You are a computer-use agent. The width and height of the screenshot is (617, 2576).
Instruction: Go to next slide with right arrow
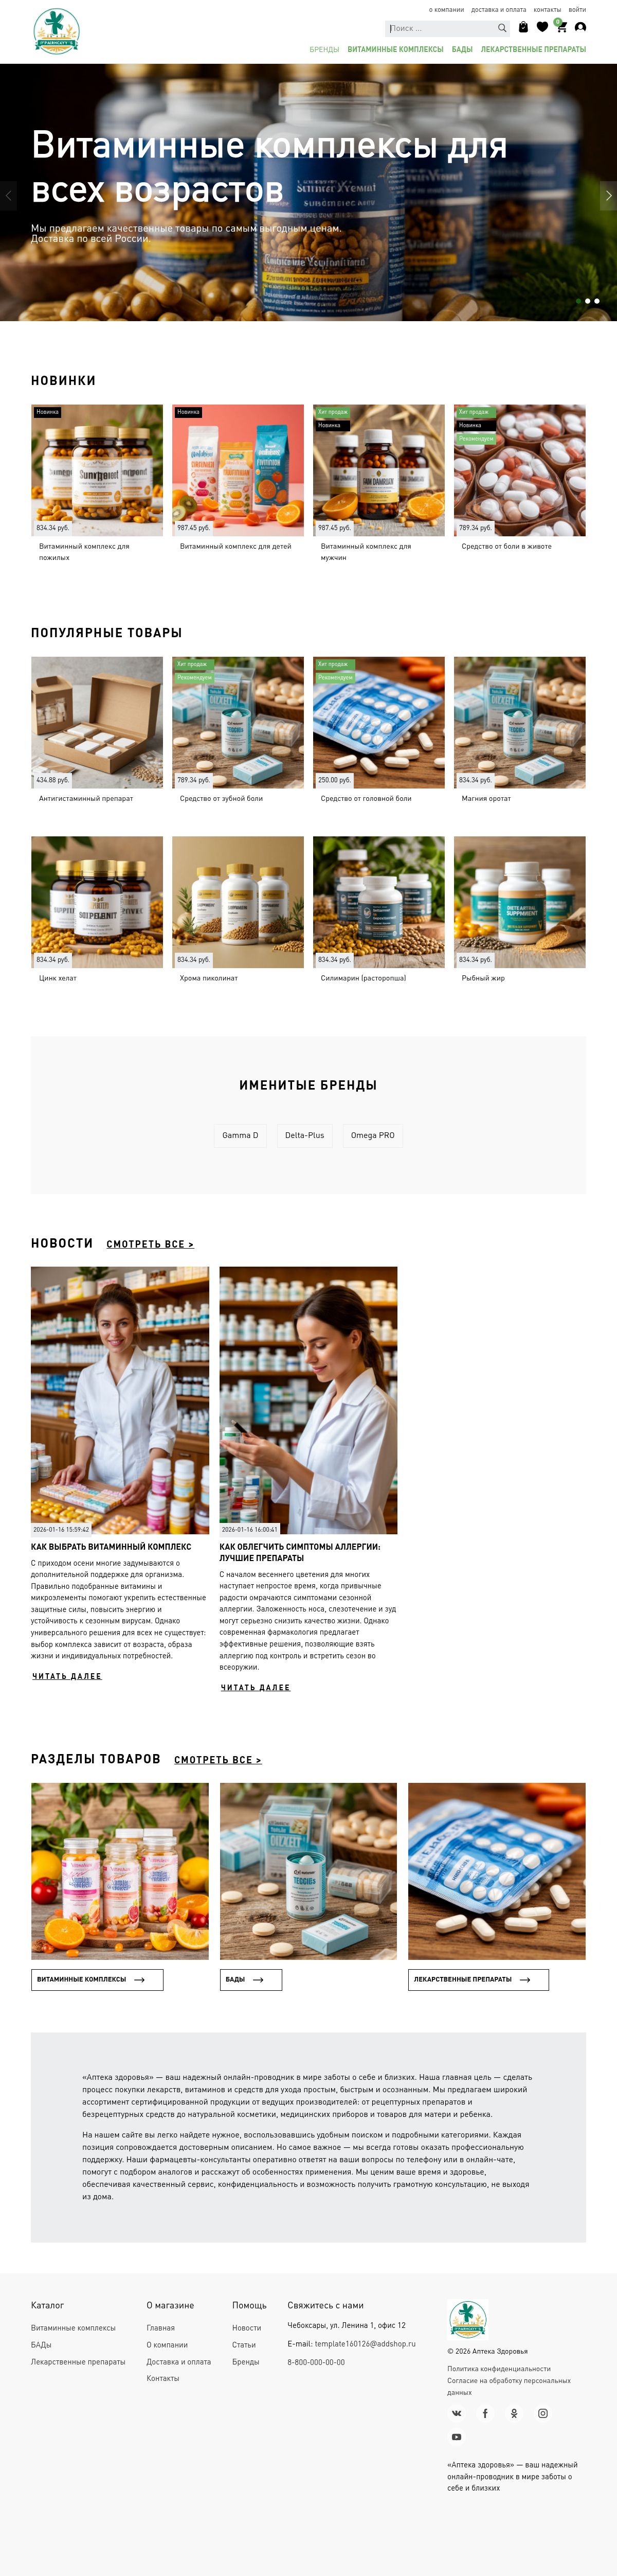(607, 196)
